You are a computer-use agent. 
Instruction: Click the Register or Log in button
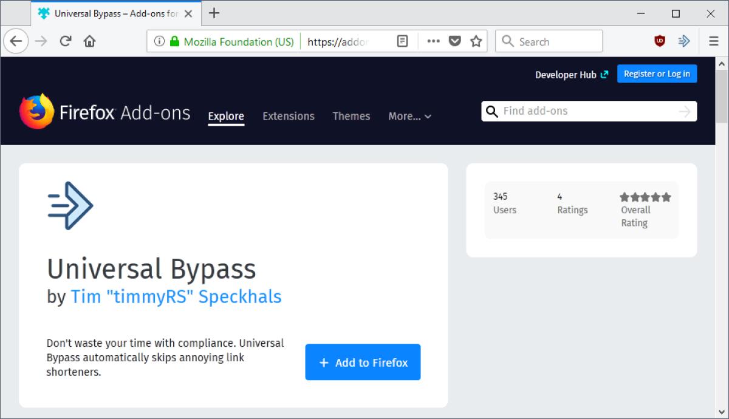[657, 73]
